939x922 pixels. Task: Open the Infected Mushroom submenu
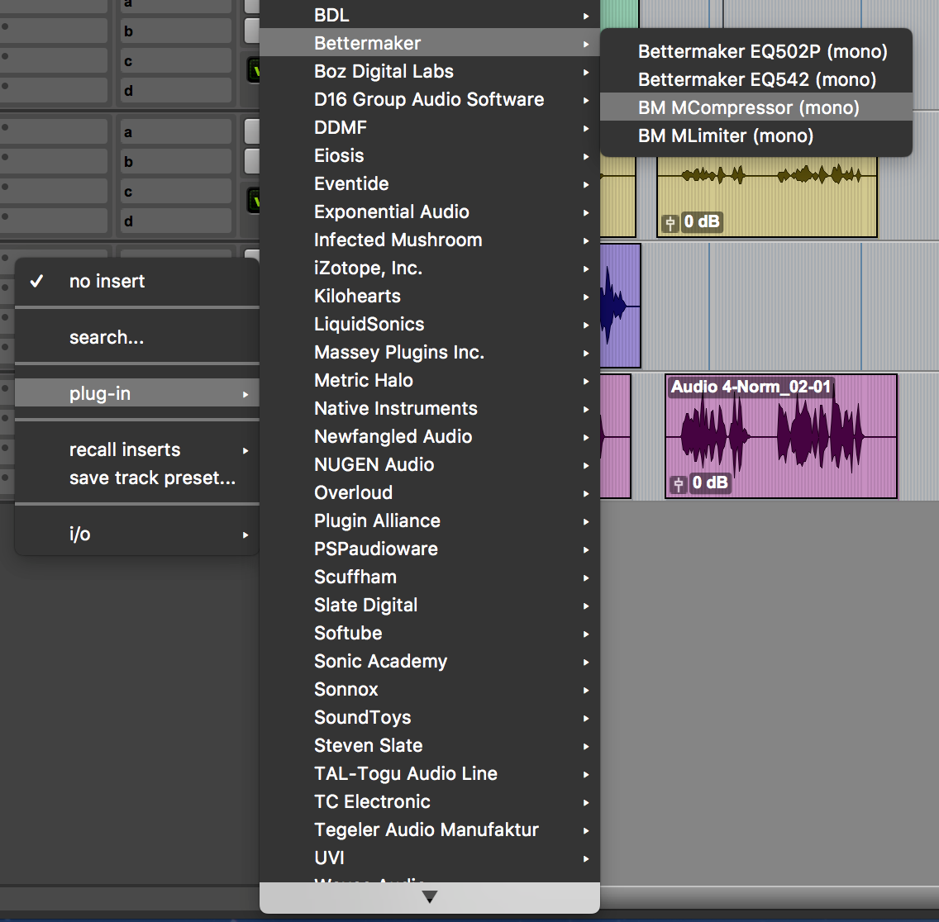tap(429, 240)
